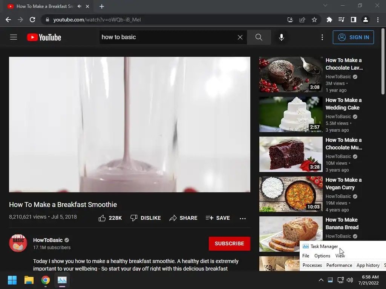Run search with the magnifier button
Screen dimensions: 386x289
pos(259,37)
